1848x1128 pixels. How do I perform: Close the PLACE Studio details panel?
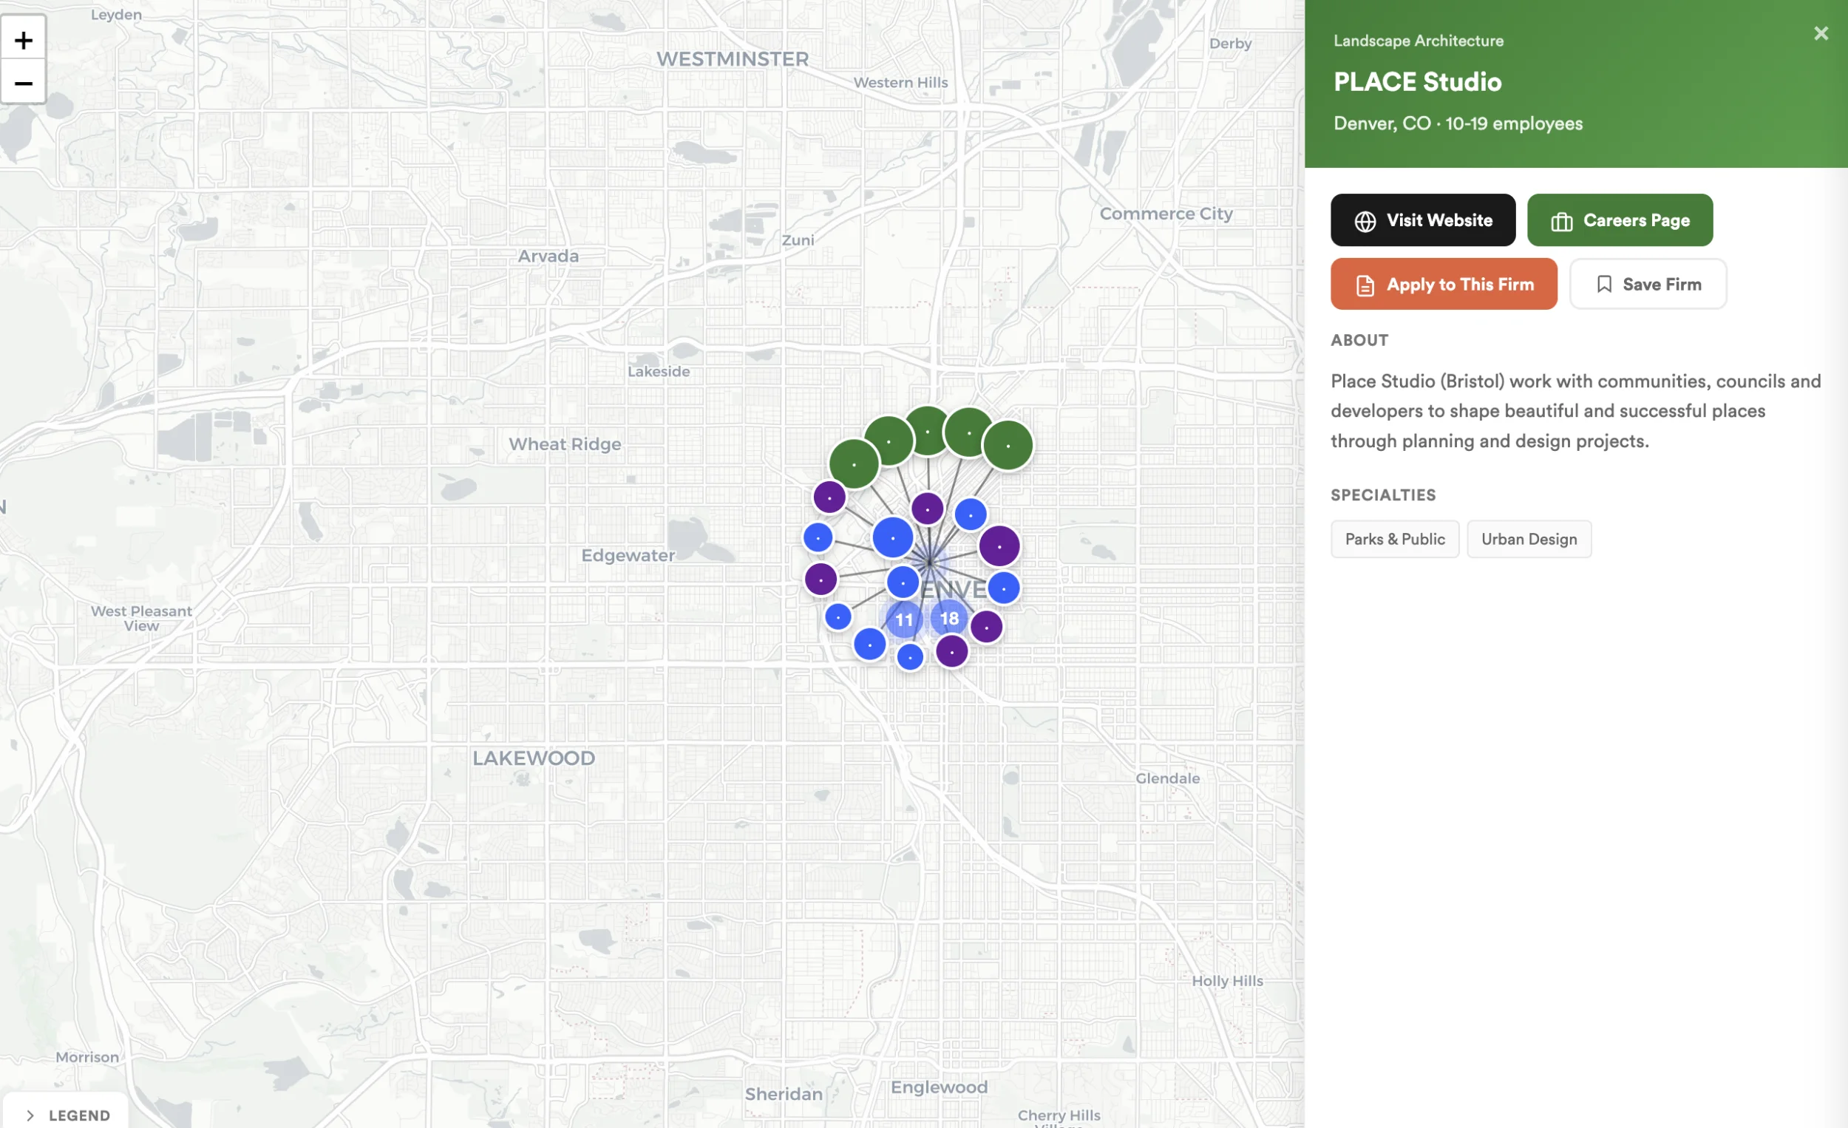pos(1820,33)
